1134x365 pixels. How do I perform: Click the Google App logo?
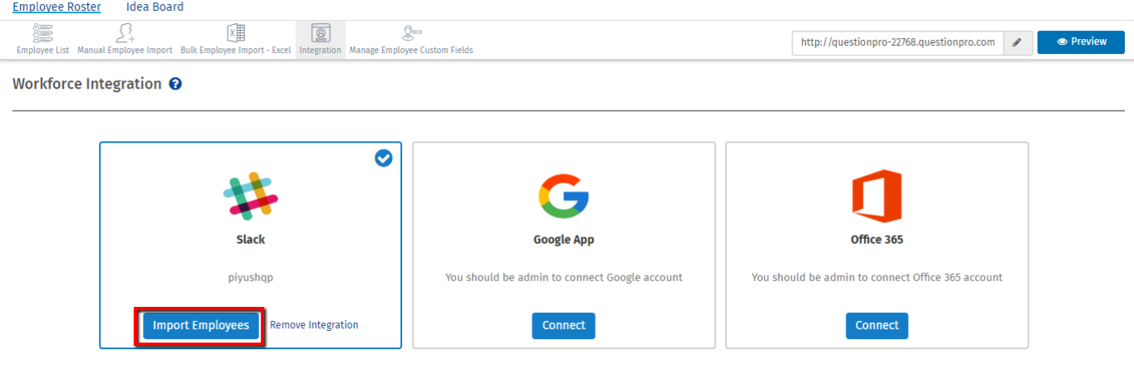[563, 196]
